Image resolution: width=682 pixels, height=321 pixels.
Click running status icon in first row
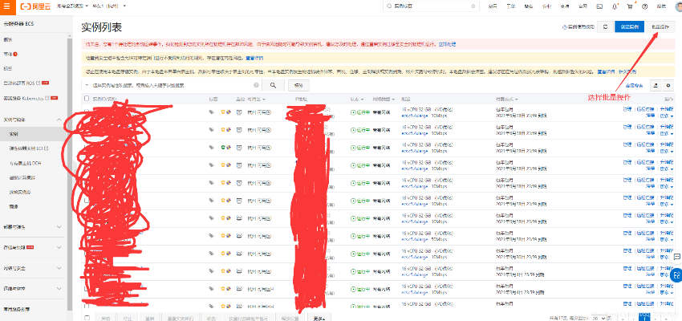tap(353, 112)
